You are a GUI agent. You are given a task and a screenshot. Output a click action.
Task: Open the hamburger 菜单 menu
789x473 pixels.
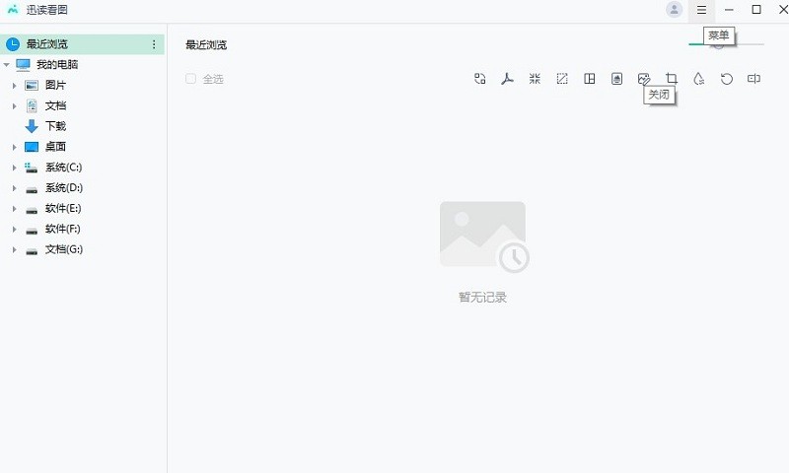click(x=701, y=10)
